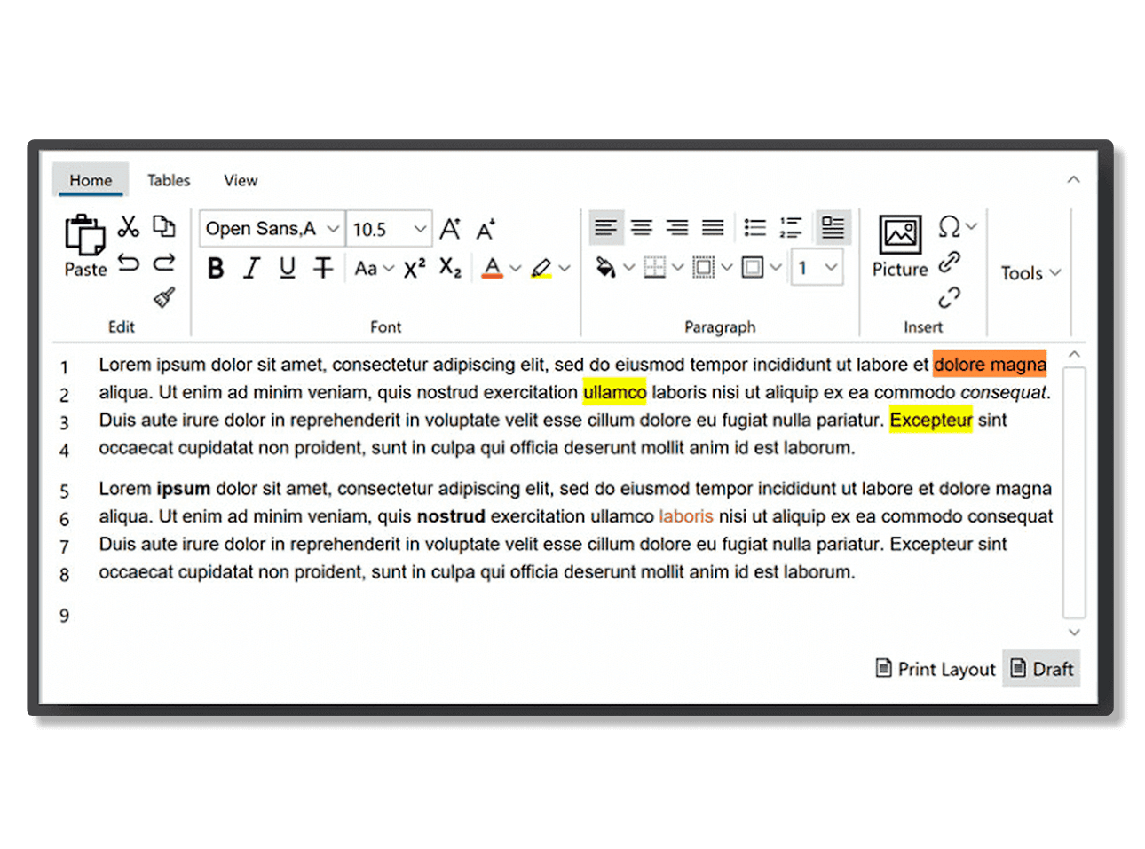Image resolution: width=1145 pixels, height=849 pixels.
Task: Undo the last action
Action: coord(129,263)
